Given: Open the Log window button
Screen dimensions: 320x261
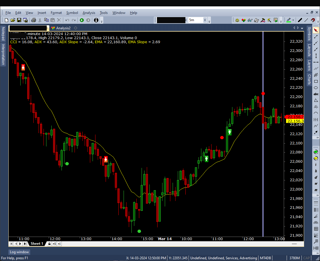Looking at the screenshot, I should [19, 252].
